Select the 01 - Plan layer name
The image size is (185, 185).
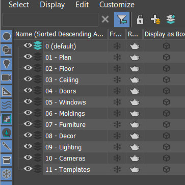point(58,58)
